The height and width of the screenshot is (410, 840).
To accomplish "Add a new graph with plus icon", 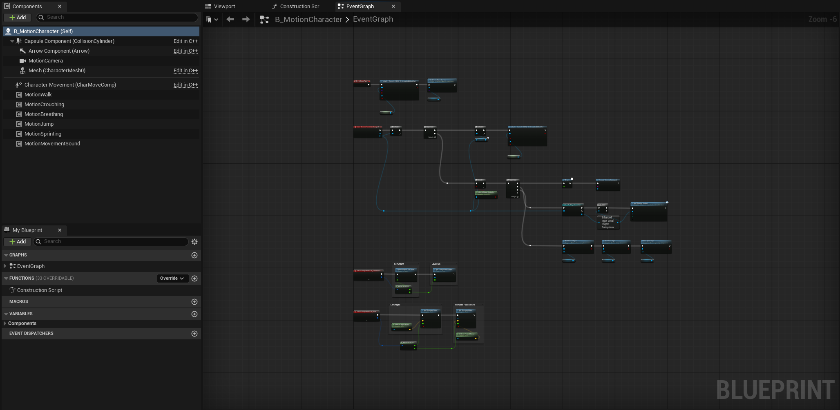I will (194, 255).
